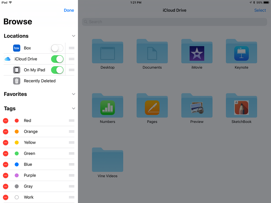The image size is (271, 203).
Task: Click the Work tag name
Action: 29,197
